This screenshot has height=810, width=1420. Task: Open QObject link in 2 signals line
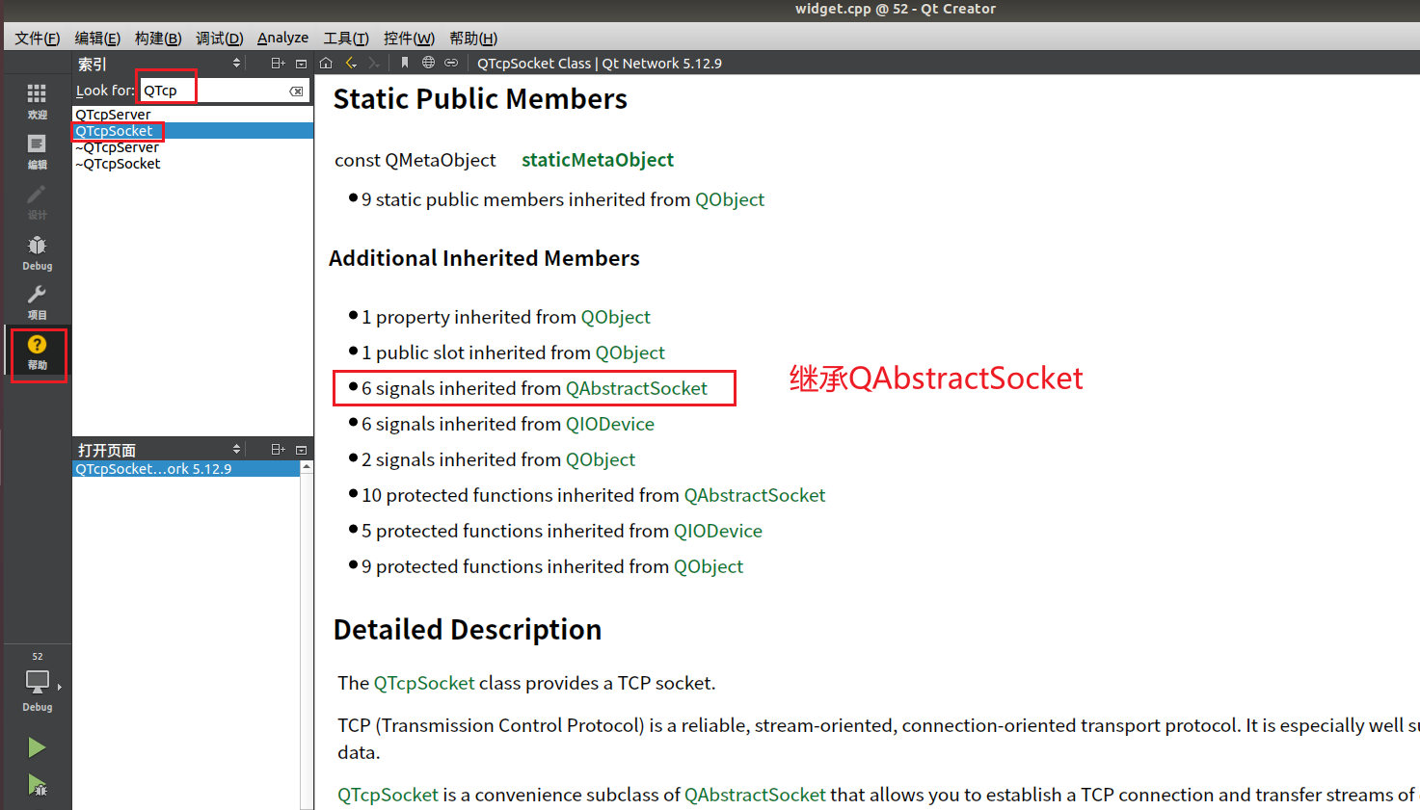[601, 459]
